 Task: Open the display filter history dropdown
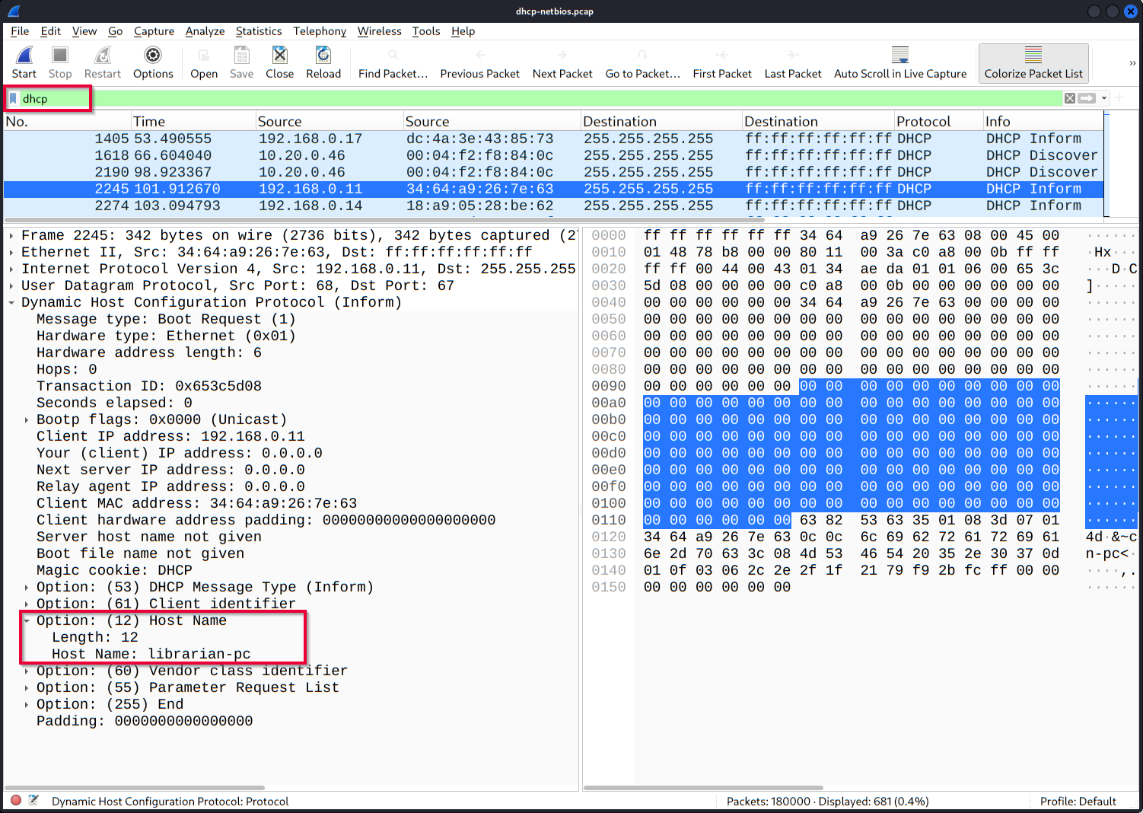(1104, 98)
